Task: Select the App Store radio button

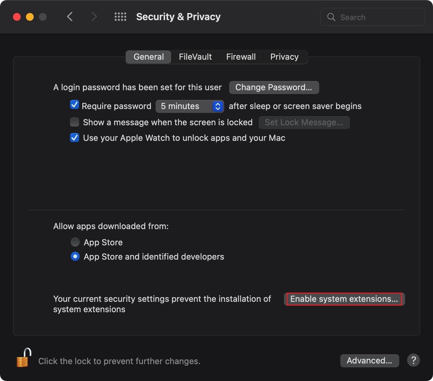Action: (x=75, y=242)
